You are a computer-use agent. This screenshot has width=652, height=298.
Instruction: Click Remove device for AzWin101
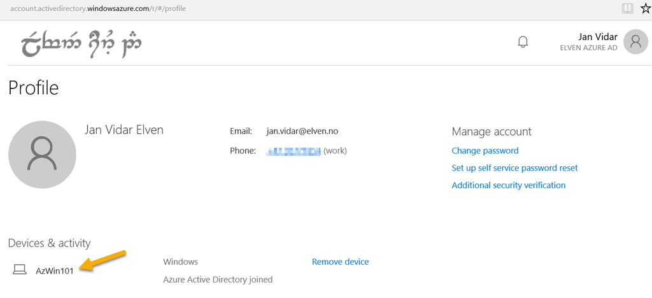(x=340, y=262)
